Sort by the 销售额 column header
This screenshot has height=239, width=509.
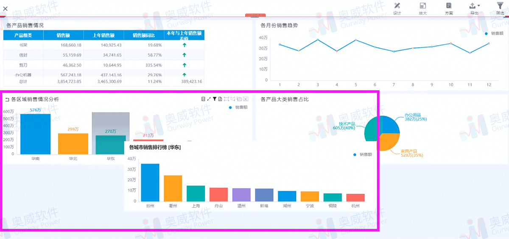point(63,35)
